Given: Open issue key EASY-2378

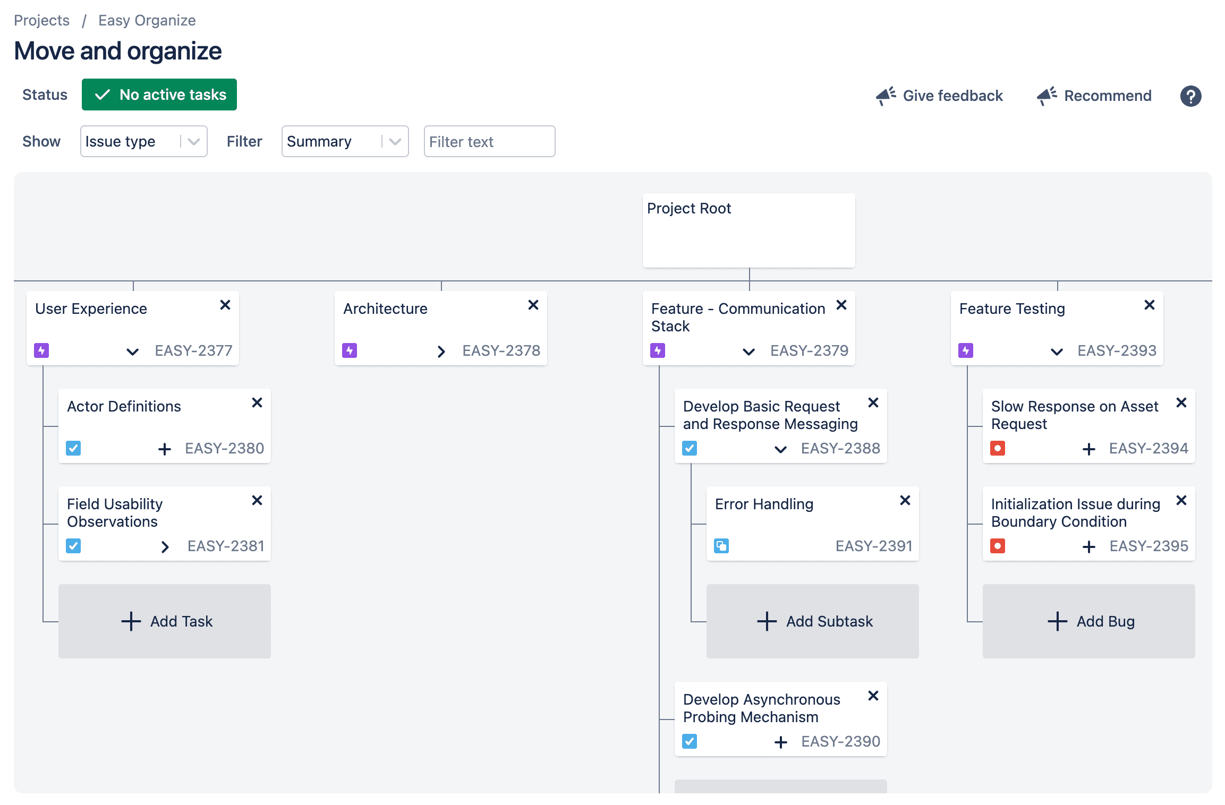Looking at the screenshot, I should (x=501, y=350).
